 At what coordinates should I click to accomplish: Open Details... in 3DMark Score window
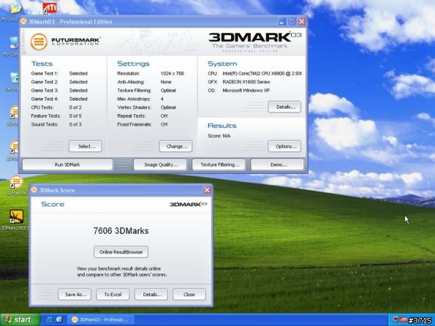coord(151,294)
